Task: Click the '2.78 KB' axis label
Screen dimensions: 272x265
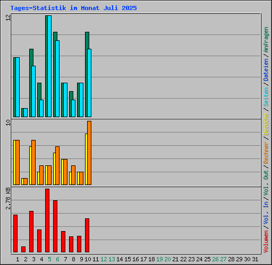Action: coord(8,198)
